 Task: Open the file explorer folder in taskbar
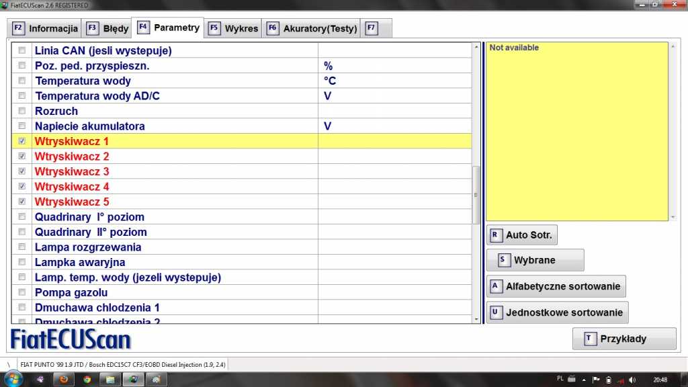[x=110, y=380]
